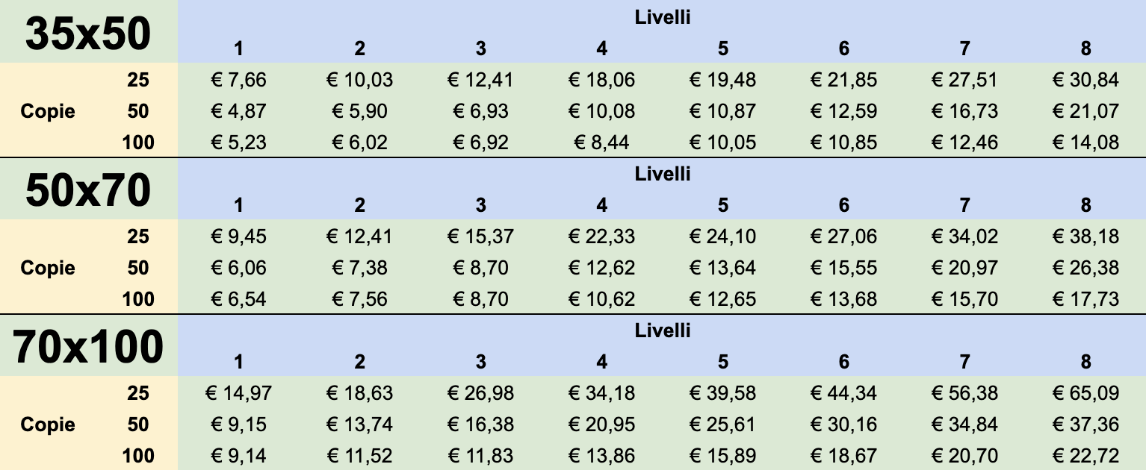Image resolution: width=1146 pixels, height=470 pixels.
Task: Select the € 38,18 price cell
Action: [1085, 236]
